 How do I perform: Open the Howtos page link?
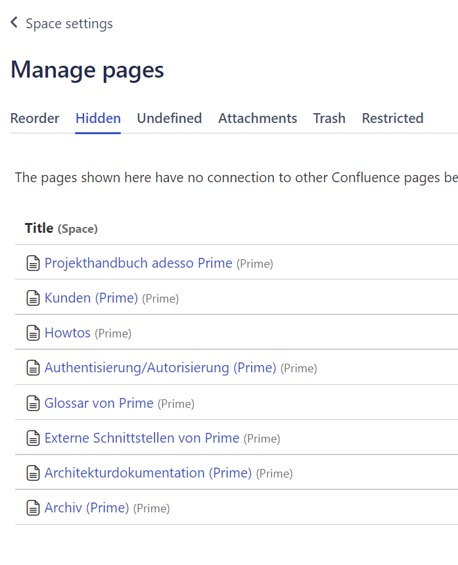pyautogui.click(x=67, y=333)
